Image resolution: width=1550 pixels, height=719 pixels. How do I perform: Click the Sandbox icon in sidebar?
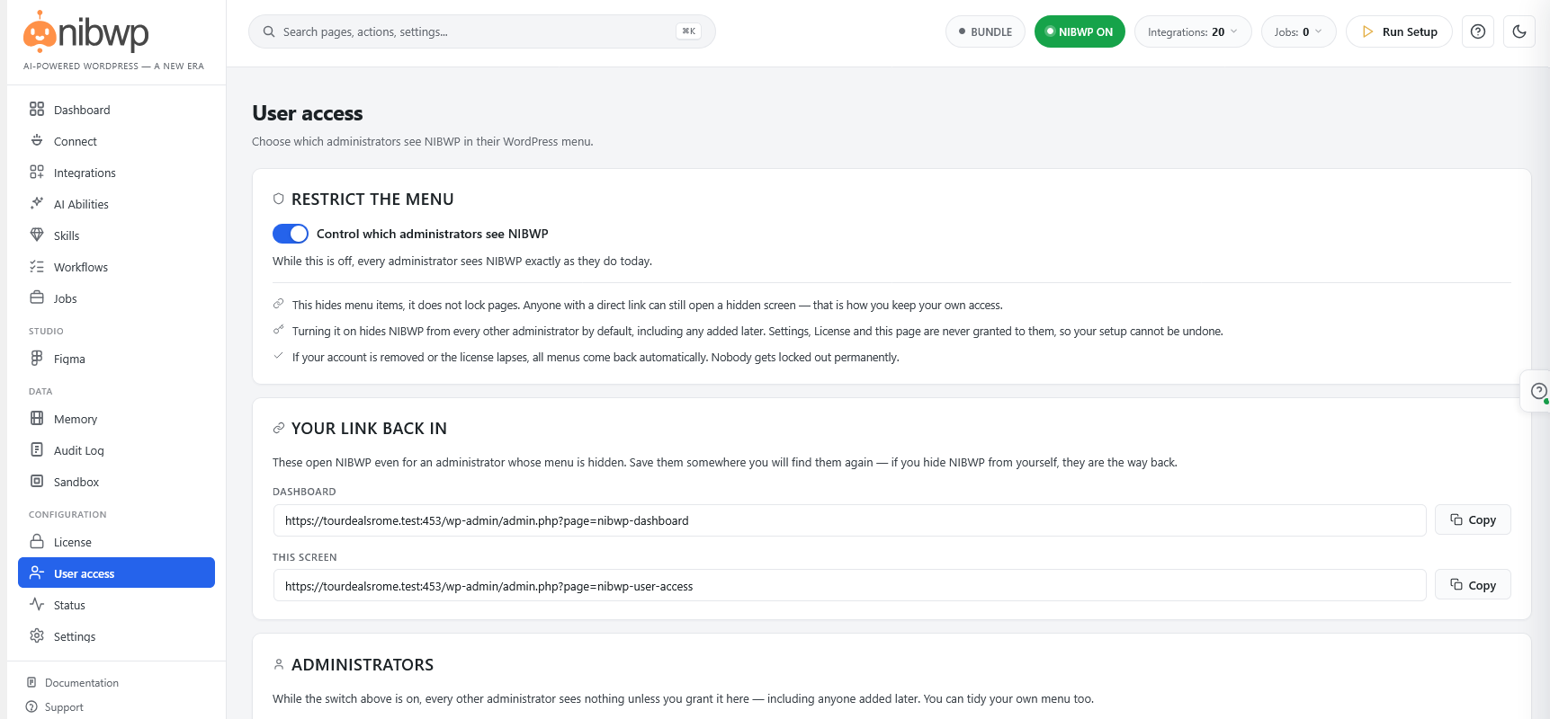click(x=37, y=481)
